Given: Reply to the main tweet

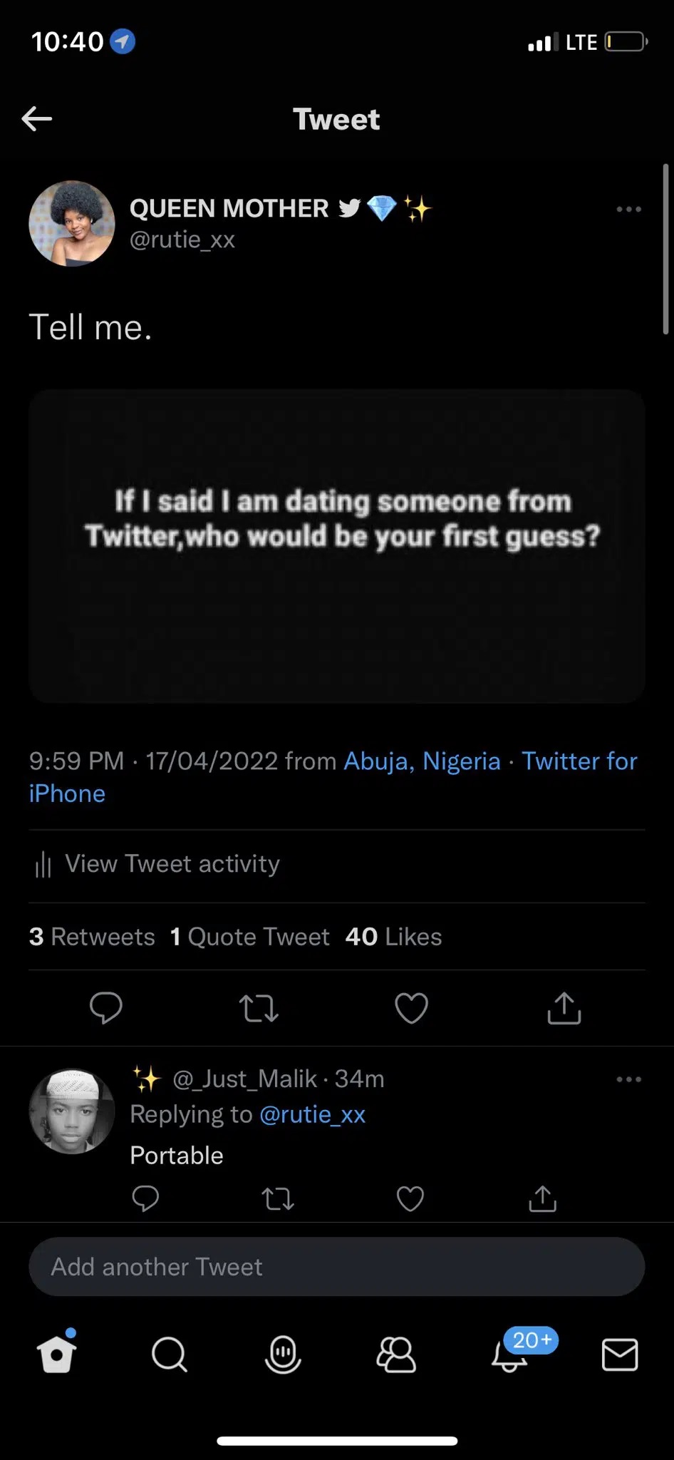Looking at the screenshot, I should tap(106, 1008).
